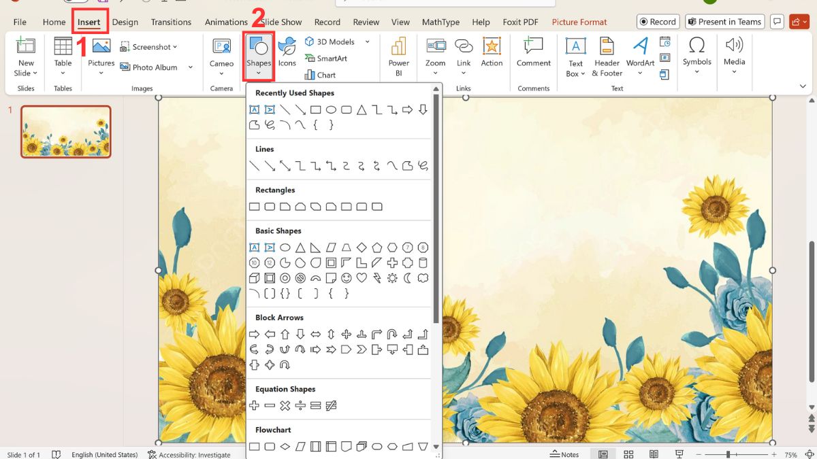817x459 pixels.
Task: Pick the Moon shape in Basic Shapes
Action: pos(408,278)
